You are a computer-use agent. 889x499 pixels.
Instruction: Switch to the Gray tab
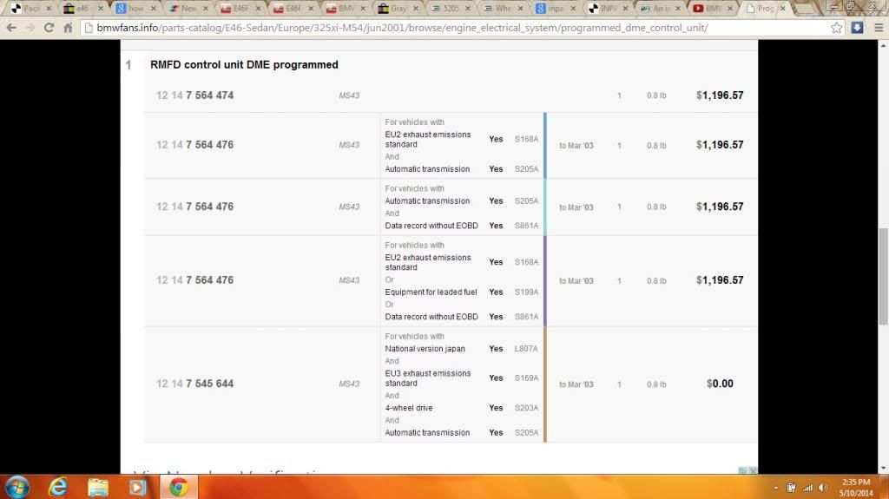point(398,9)
